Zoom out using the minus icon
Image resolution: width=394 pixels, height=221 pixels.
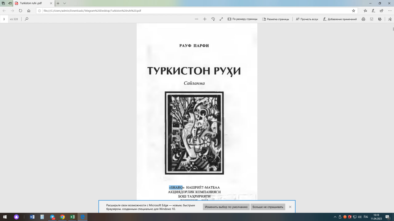[x=196, y=19]
